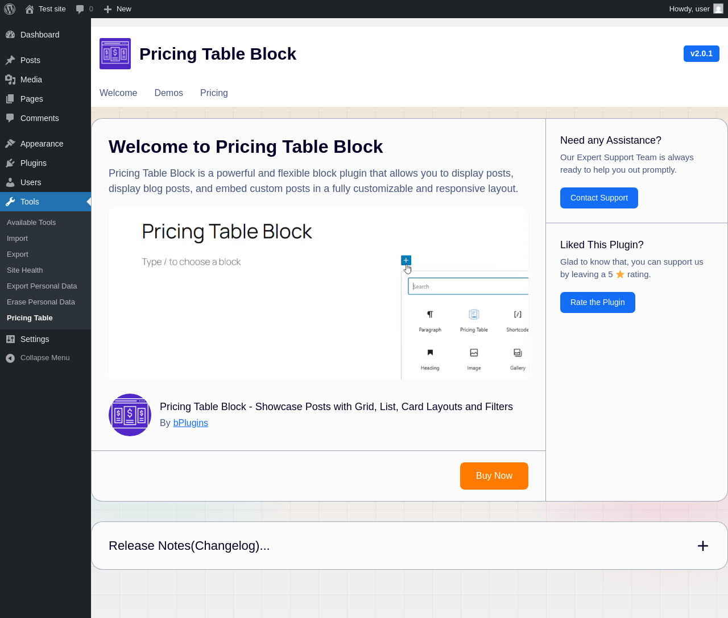The height and width of the screenshot is (618, 728).
Task: Click the user avatar in admin bar
Action: [x=718, y=9]
